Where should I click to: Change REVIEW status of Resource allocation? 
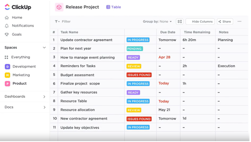134,110
